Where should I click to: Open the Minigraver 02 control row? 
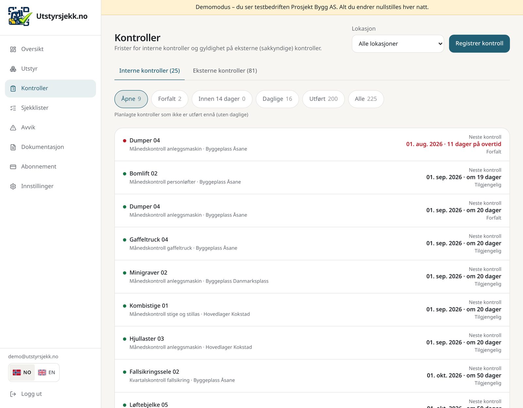(x=312, y=277)
